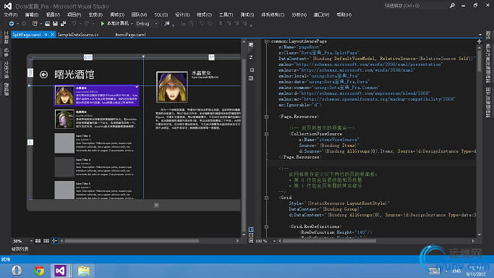
Task: Click the back arrow in the designer preview
Action: tap(44, 75)
